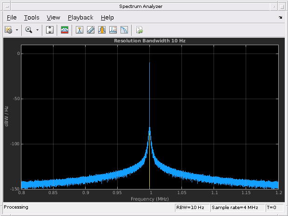Click the Resolution Bandwidth 10 Hz title
Screen dimensions: 288x216
(x=150, y=40)
